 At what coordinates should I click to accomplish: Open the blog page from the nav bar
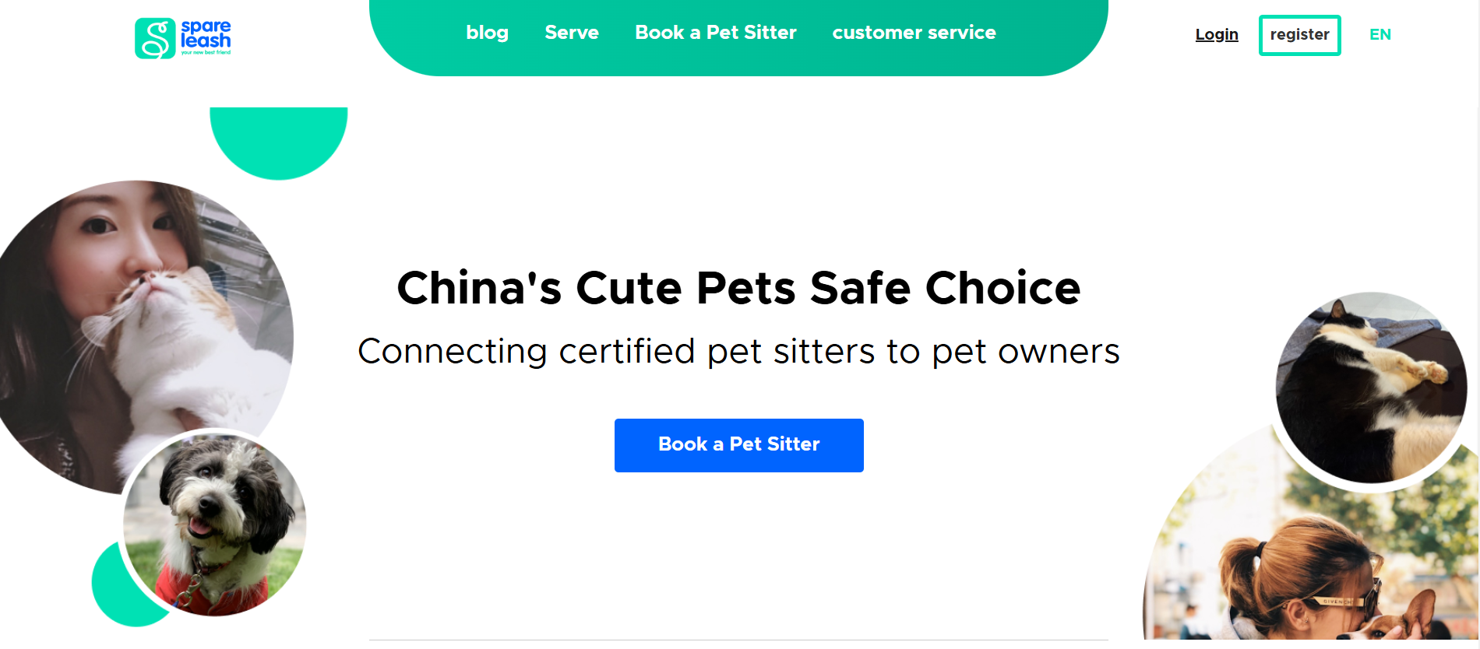pyautogui.click(x=487, y=33)
